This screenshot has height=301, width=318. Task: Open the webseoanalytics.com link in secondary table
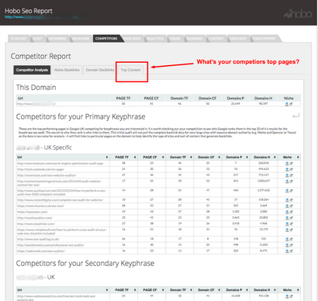tap(57, 298)
